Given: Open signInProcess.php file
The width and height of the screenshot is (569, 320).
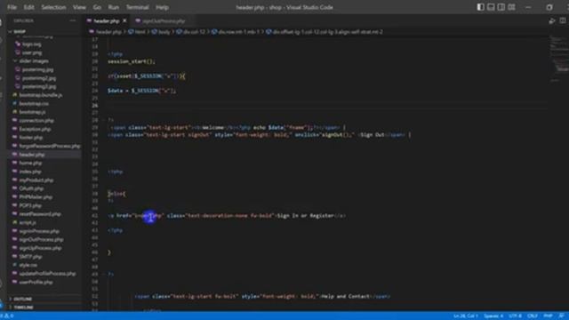Looking at the screenshot, I should click(x=39, y=231).
